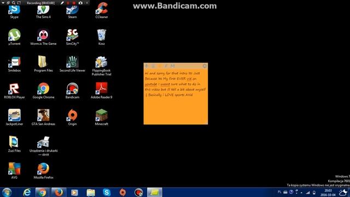Select the Steam desktop icon
Viewport: 350px width, 197px height.
coord(72,12)
